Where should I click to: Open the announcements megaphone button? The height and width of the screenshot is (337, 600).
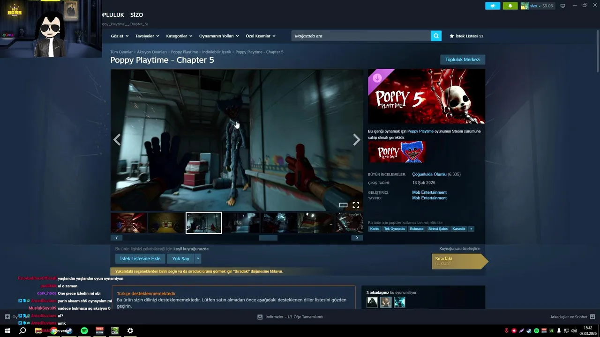coord(493,6)
